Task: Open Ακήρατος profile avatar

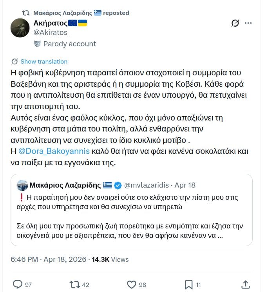Action: tap(20, 28)
